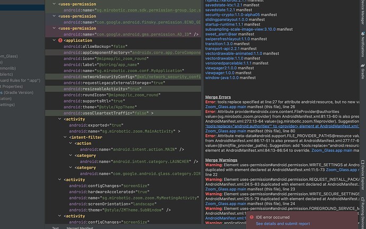Open the versionedparcelable:1.1.1 manifest link
Screen dimensions: 366x229
[x=228, y=63]
